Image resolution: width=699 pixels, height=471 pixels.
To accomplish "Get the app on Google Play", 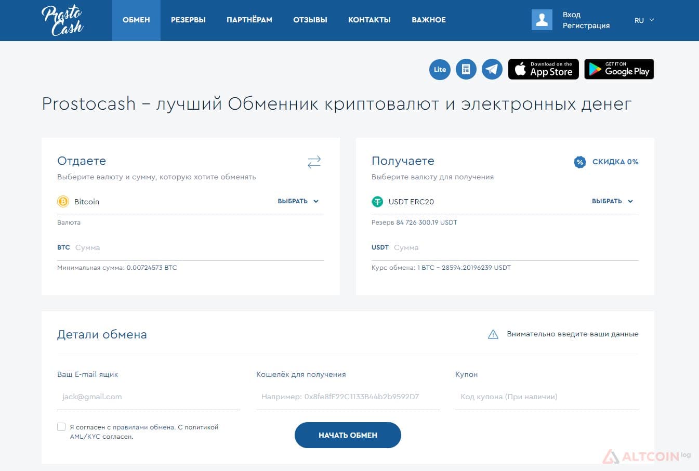I will 619,69.
